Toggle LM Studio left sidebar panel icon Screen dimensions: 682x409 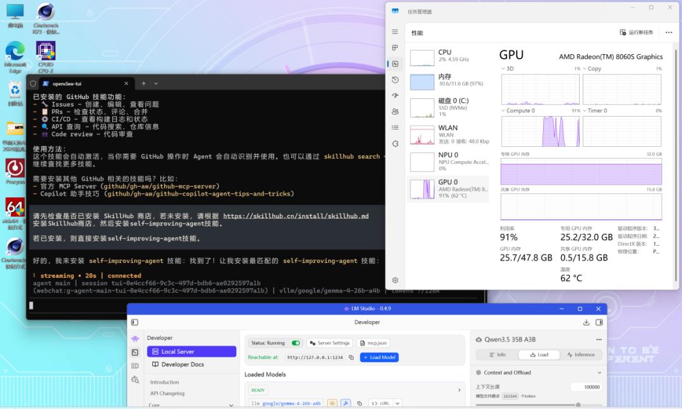[135, 322]
